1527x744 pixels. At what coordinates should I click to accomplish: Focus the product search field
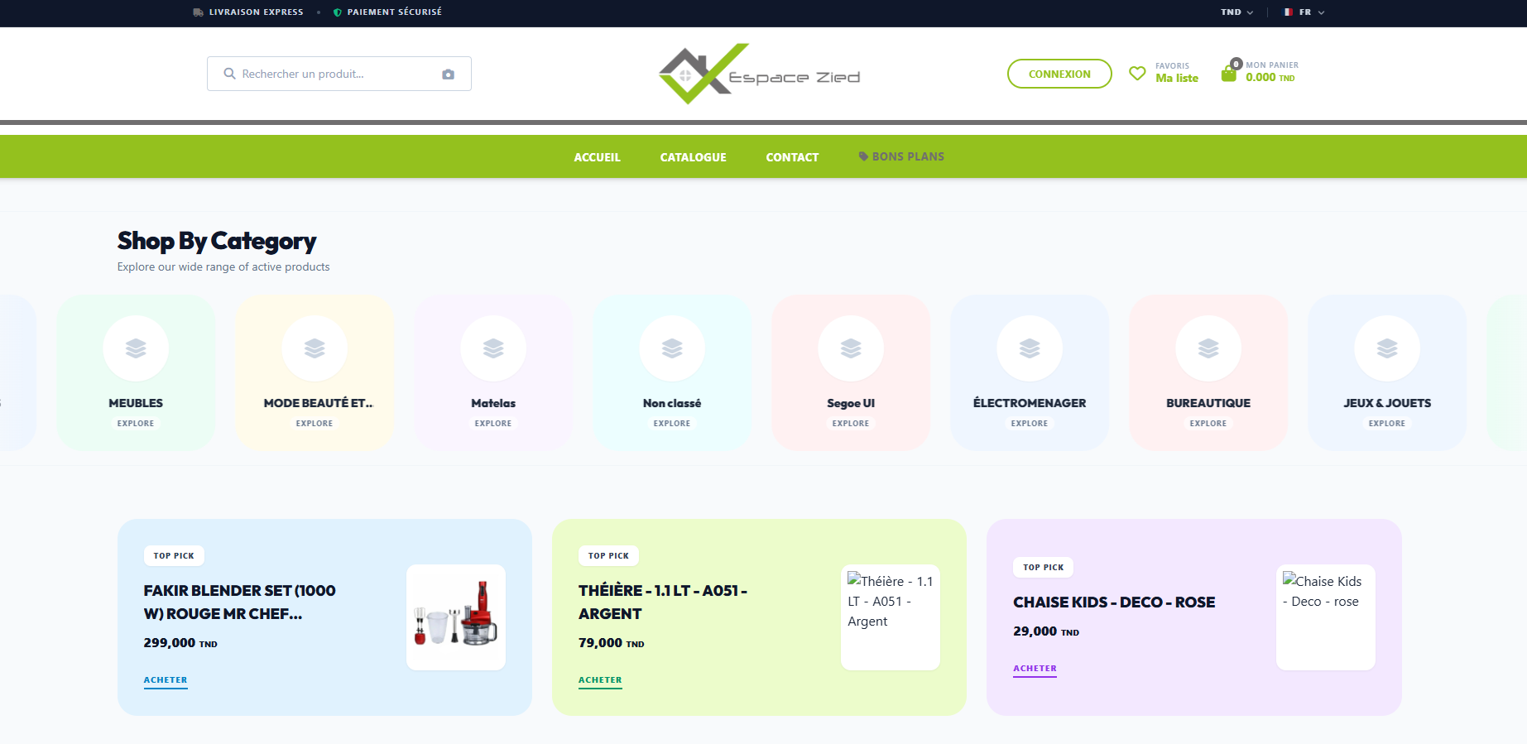pos(339,74)
